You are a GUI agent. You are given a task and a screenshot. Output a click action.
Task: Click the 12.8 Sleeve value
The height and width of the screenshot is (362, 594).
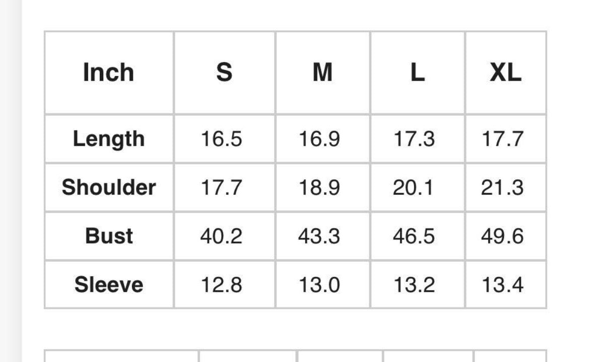click(x=222, y=284)
